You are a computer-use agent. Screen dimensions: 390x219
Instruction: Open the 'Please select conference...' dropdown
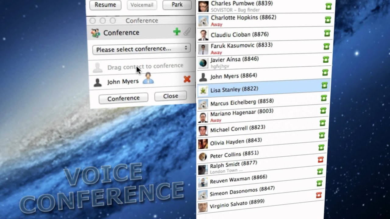[x=141, y=49]
